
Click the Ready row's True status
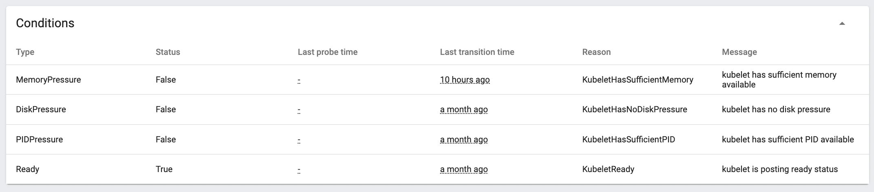click(x=164, y=169)
